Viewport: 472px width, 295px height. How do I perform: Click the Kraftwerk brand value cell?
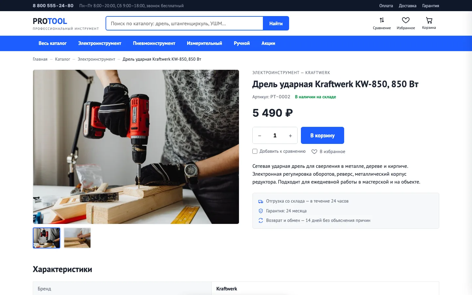click(325, 288)
